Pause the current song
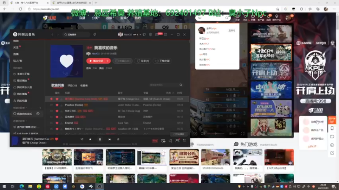 [100, 139]
